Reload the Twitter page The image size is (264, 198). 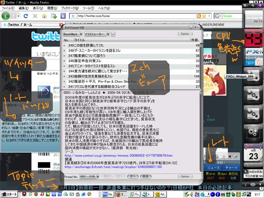(26, 16)
